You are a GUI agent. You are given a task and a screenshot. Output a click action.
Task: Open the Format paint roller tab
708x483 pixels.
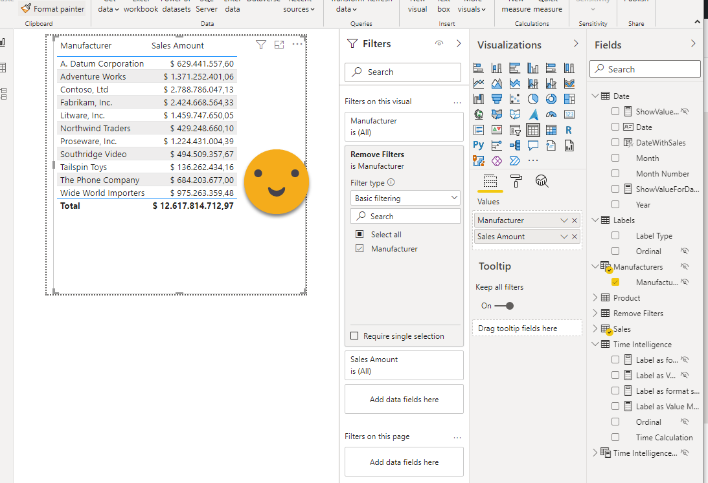click(516, 181)
